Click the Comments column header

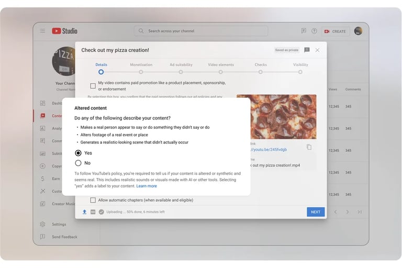(353, 90)
